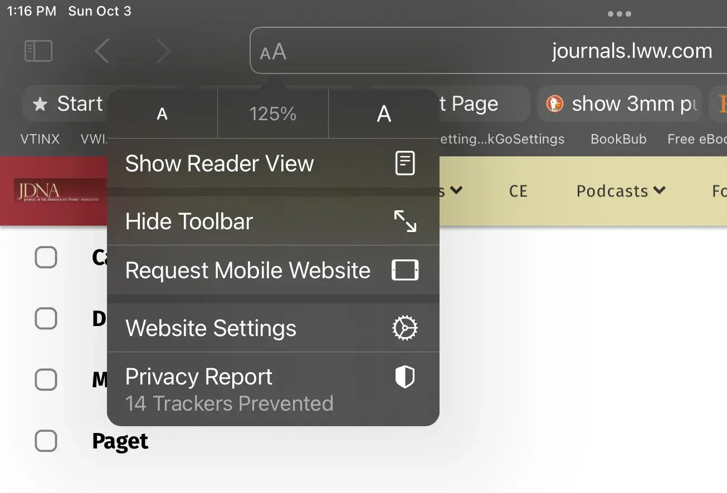Check the checkbox next to Paget
This screenshot has height=493, width=727.
coord(46,441)
